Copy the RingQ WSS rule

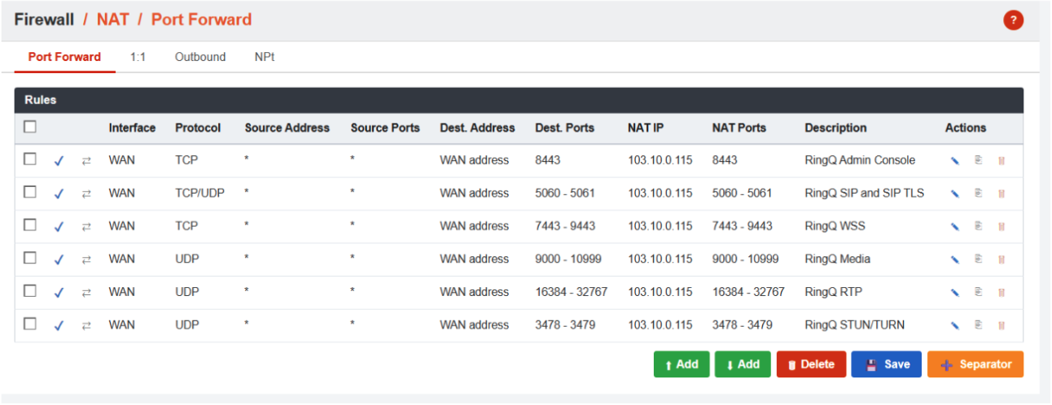pyautogui.click(x=978, y=226)
